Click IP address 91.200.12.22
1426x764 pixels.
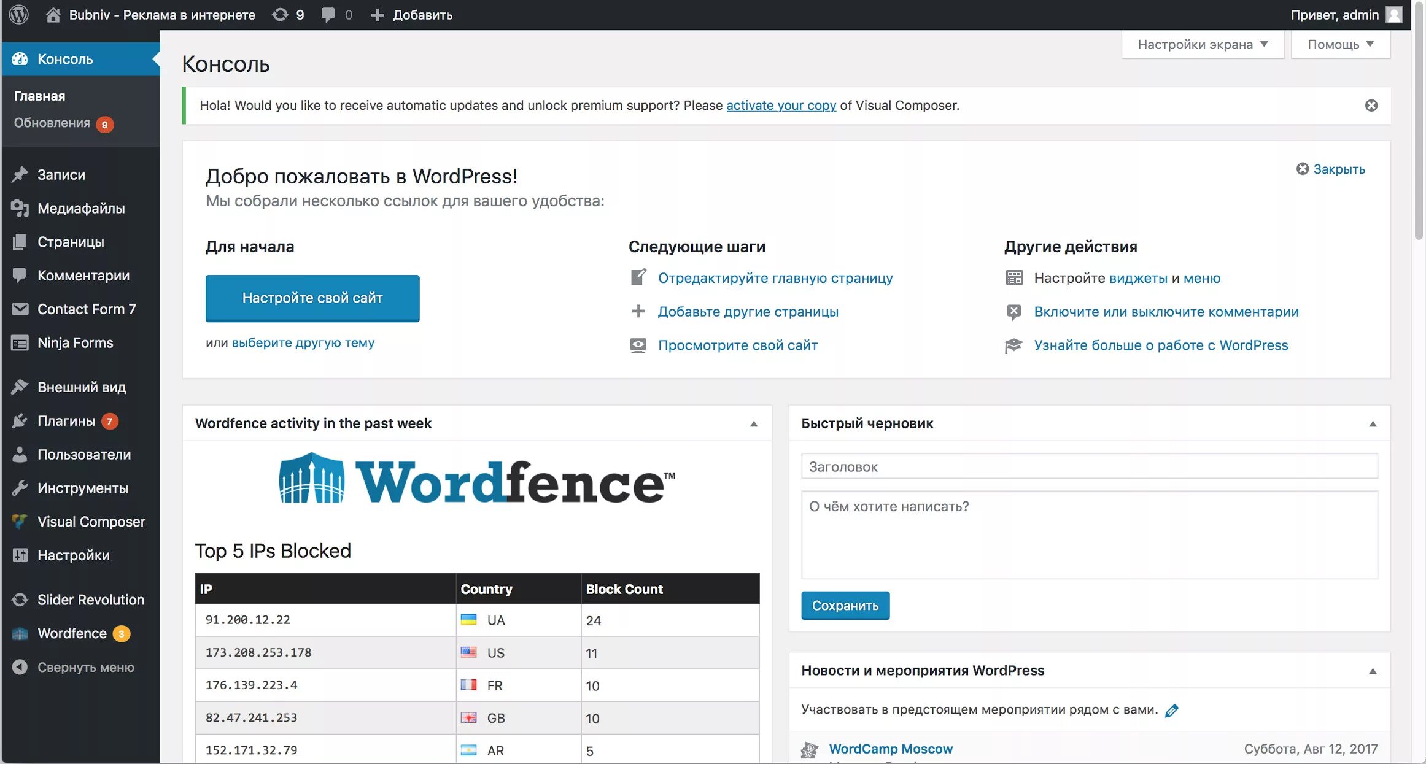247,620
